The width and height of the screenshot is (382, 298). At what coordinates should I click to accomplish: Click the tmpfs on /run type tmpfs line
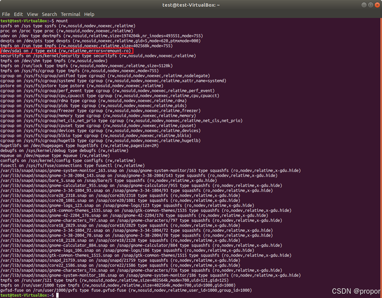coord(87,46)
